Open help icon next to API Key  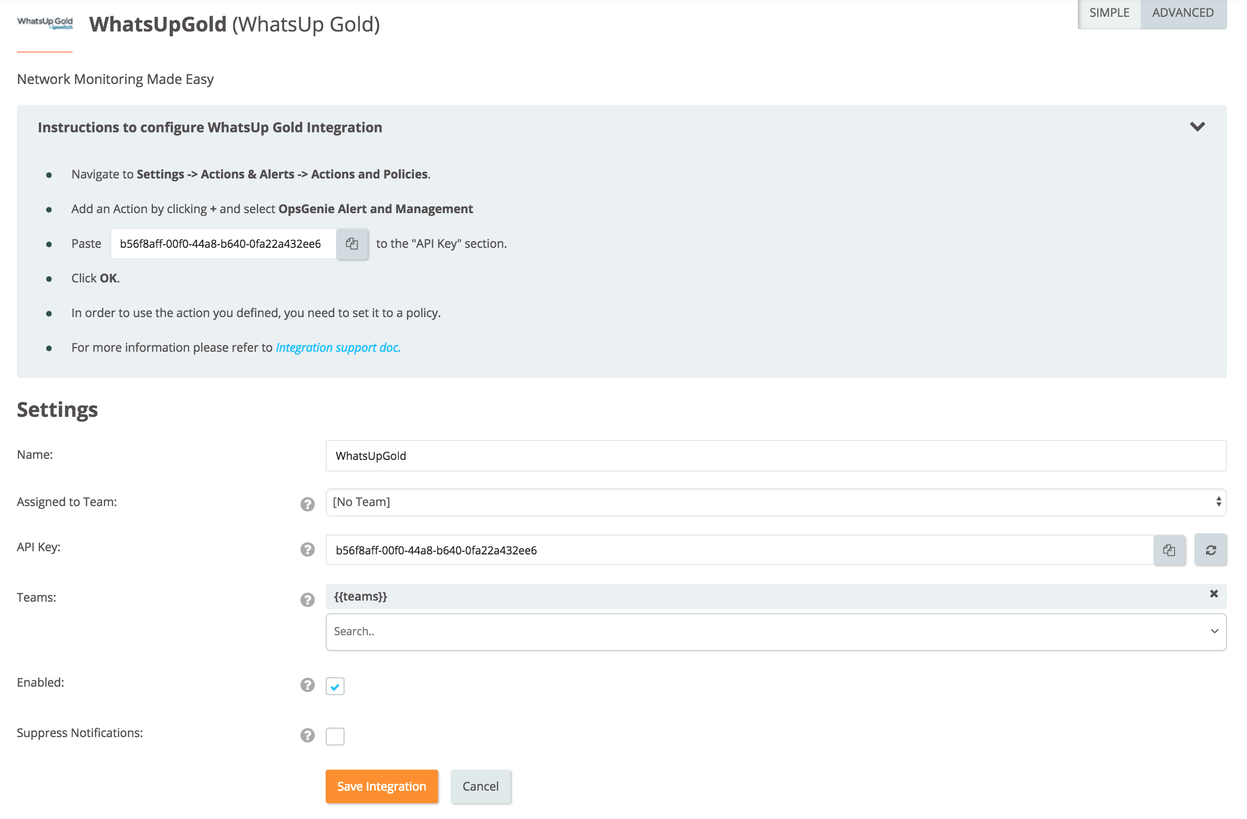(307, 549)
